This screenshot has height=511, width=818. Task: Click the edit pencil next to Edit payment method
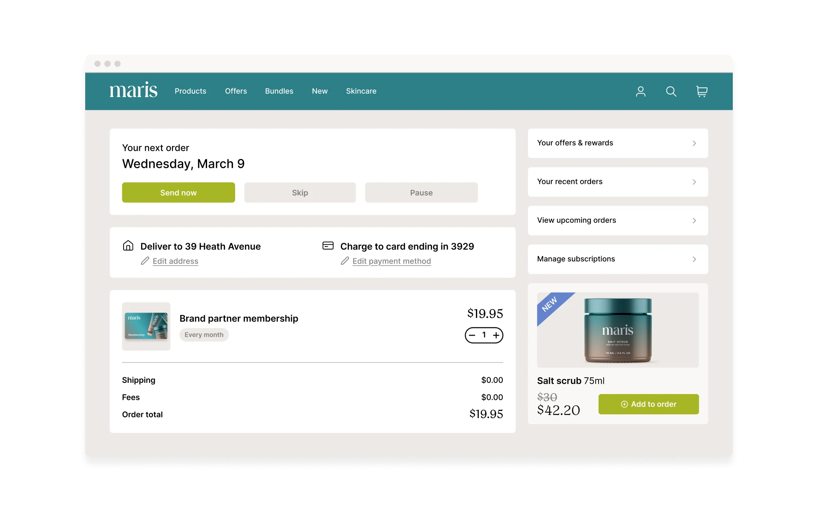344,261
